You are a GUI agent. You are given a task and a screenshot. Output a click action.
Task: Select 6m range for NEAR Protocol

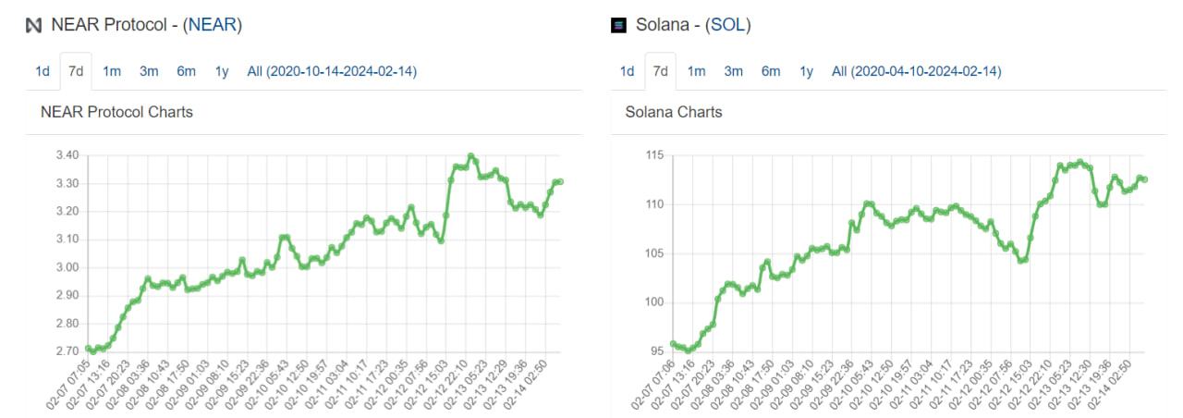click(x=186, y=71)
